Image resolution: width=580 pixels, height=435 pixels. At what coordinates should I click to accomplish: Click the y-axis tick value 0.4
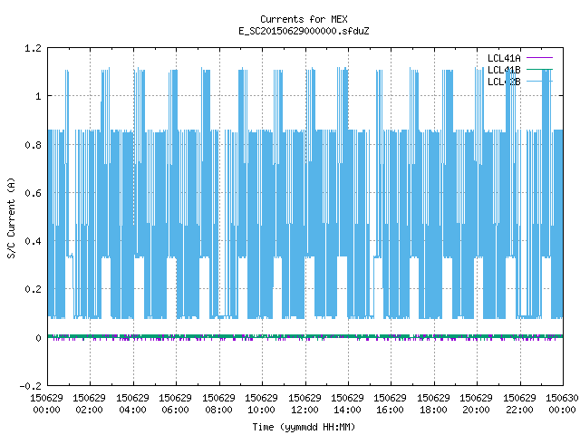[33, 241]
